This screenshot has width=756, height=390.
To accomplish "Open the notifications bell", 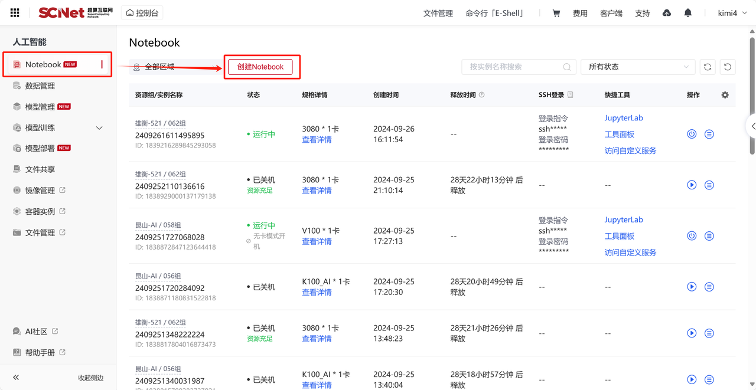I will pyautogui.click(x=687, y=13).
